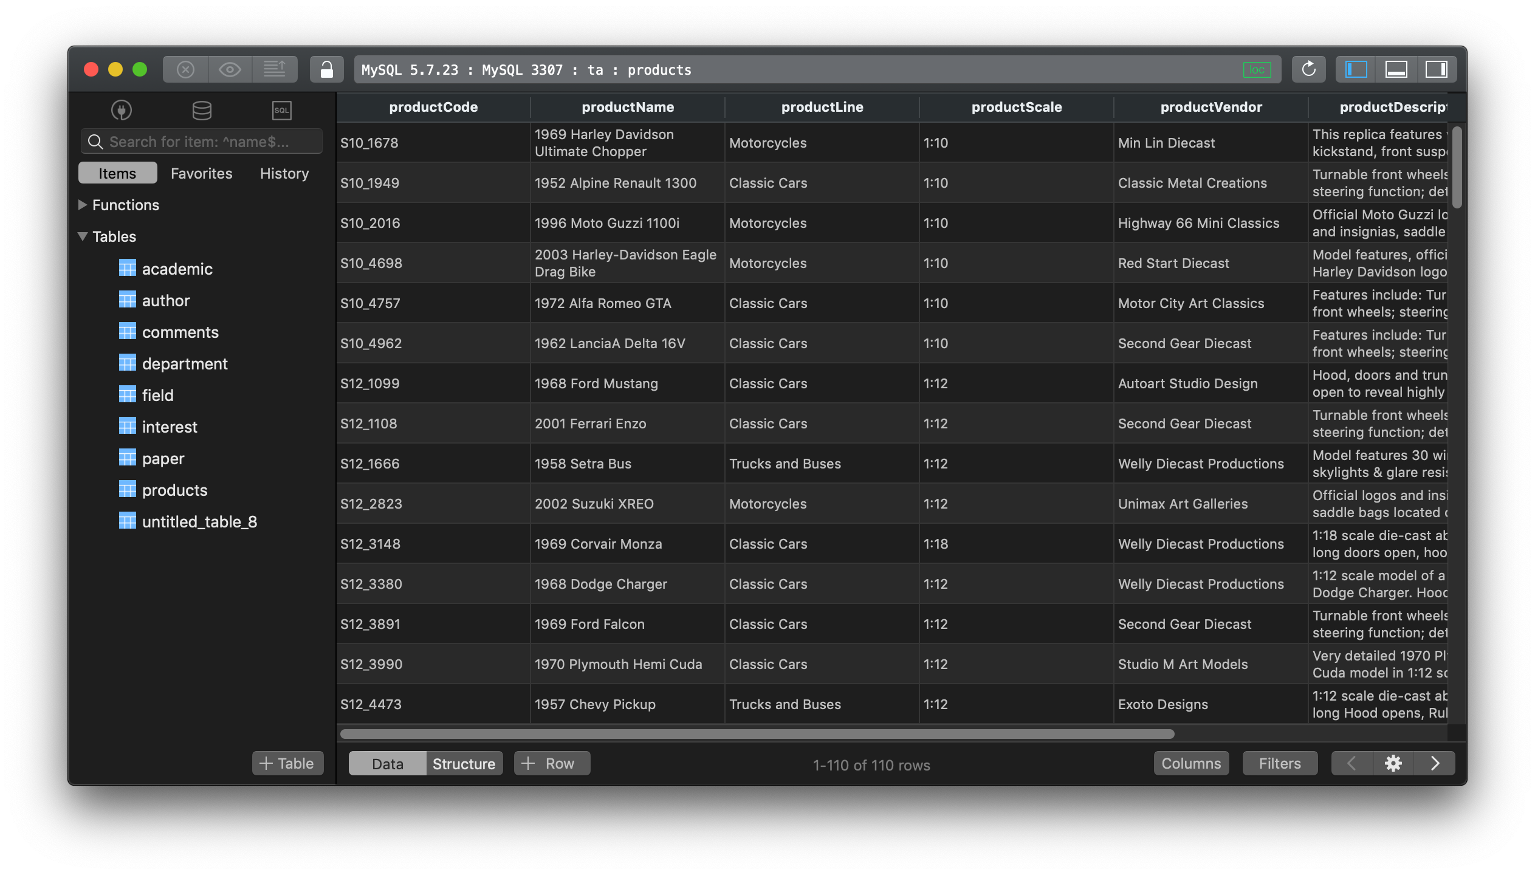The height and width of the screenshot is (875, 1535).
Task: Switch to the Data tab
Action: coord(386,762)
